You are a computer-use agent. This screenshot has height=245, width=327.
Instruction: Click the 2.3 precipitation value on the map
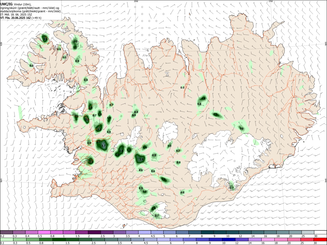pyautogui.click(x=99, y=129)
